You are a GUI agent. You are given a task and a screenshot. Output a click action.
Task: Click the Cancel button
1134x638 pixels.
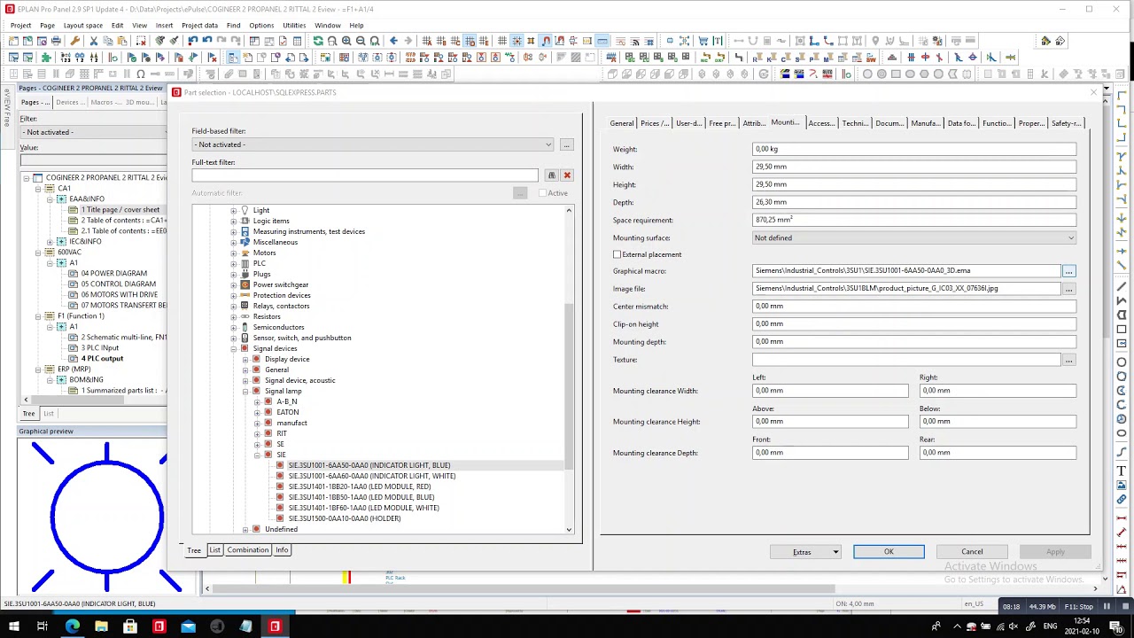(x=972, y=552)
